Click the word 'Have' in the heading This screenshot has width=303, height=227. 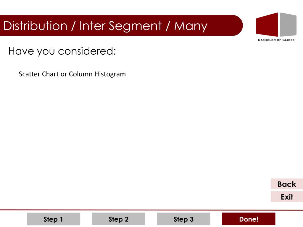click(21, 51)
